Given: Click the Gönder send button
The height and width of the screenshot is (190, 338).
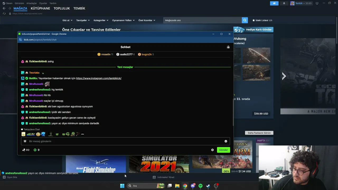Looking at the screenshot, I should click(x=223, y=150).
